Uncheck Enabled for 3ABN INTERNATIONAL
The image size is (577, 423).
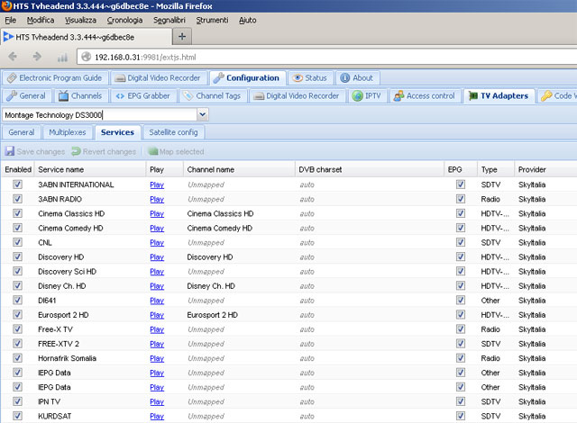[17, 184]
